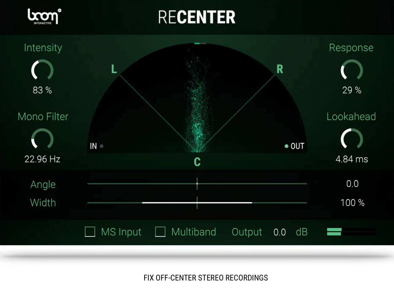Click the Lookahead 4.84 ms value

pos(352,159)
